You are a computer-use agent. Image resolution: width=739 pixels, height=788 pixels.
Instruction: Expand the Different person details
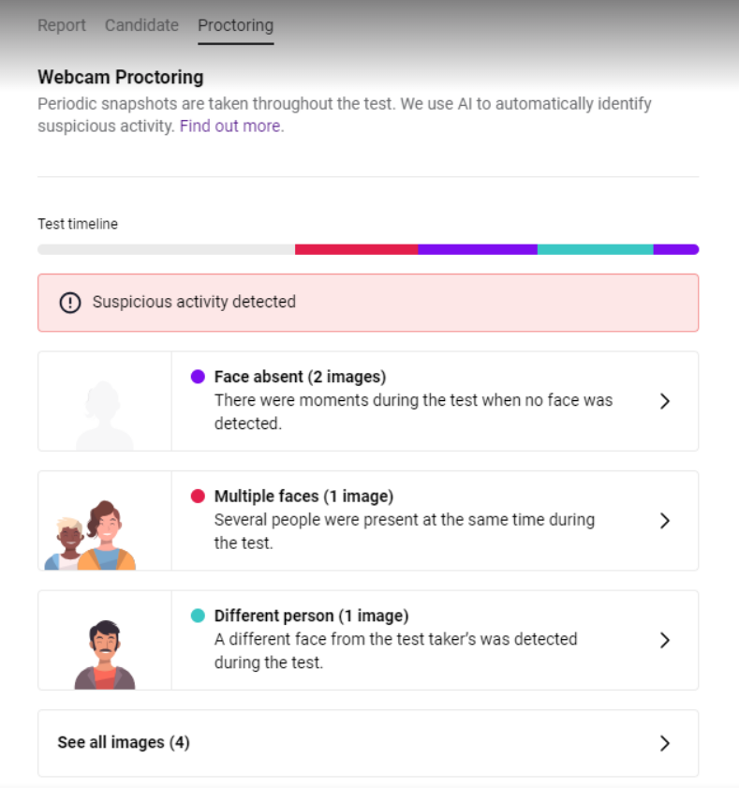(x=665, y=640)
